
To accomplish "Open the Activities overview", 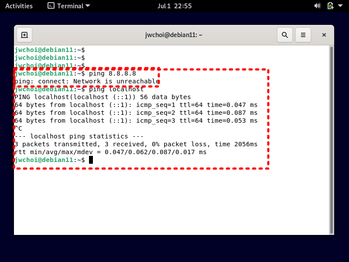I will (19, 6).
